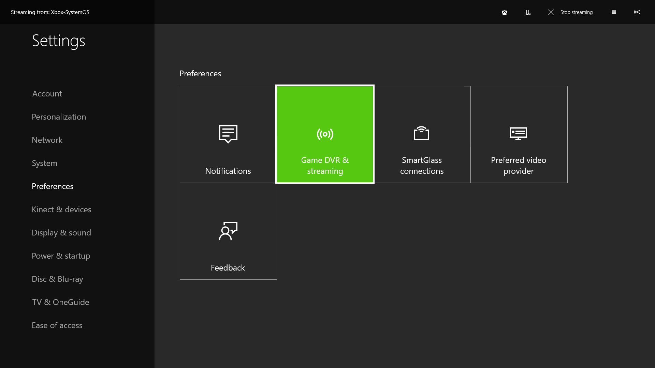Select TV & OneGuide category
Image resolution: width=655 pixels, height=368 pixels.
pyautogui.click(x=60, y=302)
